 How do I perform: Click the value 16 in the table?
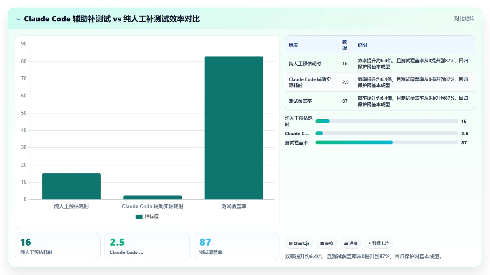tap(345, 64)
